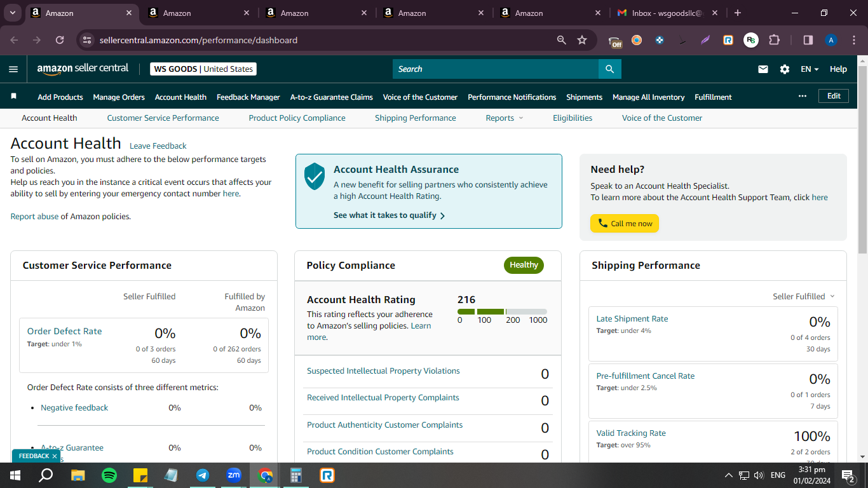Screen dimensions: 868x488
Task: Go to Product Policy Compliance tab
Action: (x=297, y=118)
